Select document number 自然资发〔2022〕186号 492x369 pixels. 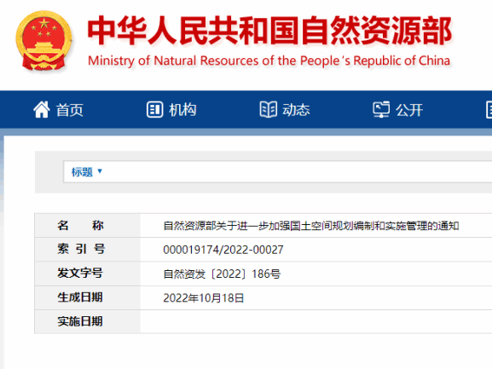click(222, 274)
